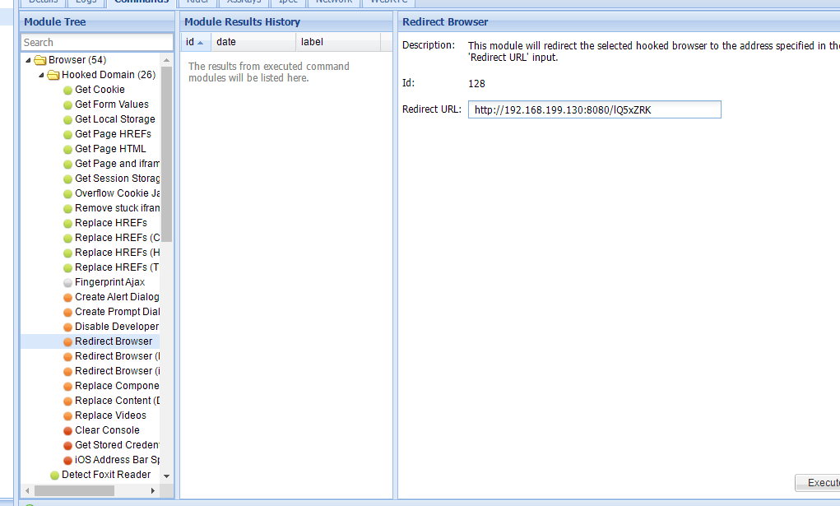Open the Rider tab
840x506 pixels.
point(197,2)
